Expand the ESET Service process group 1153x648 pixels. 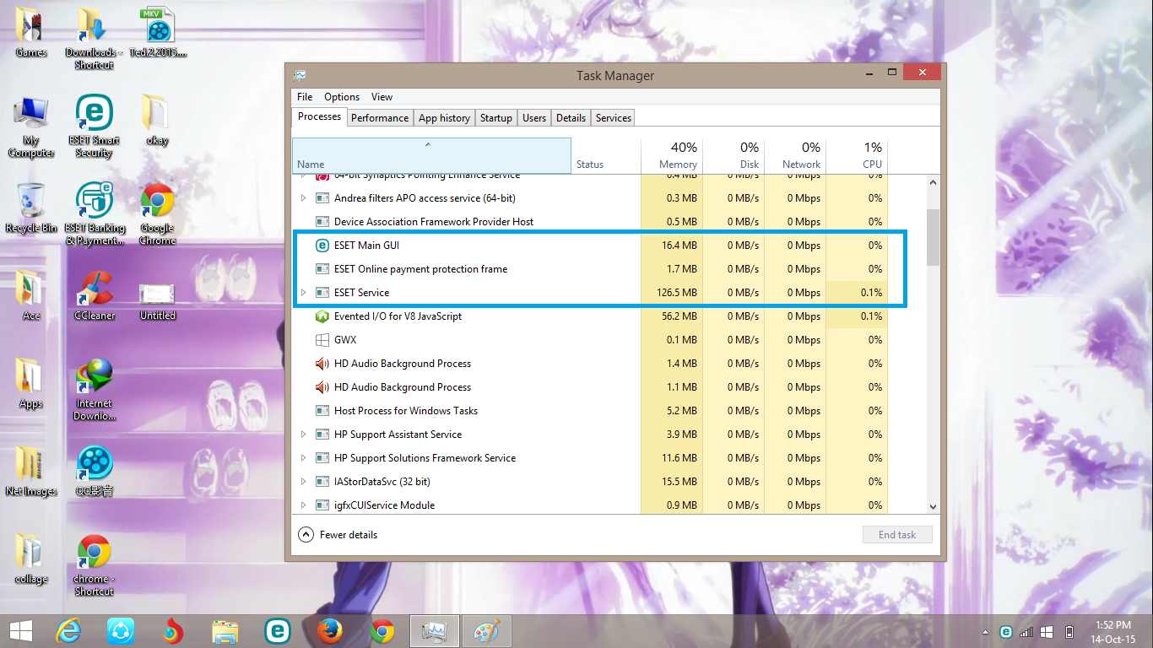point(304,293)
